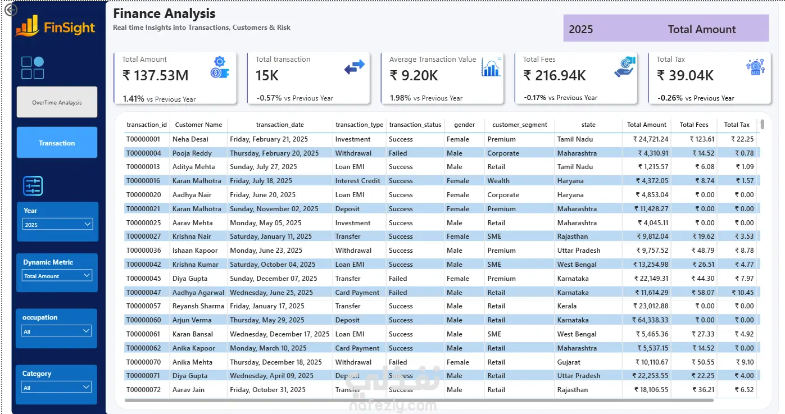Open the occupation filter dropdown
Viewport: 785px width, 414px height.
click(x=56, y=331)
